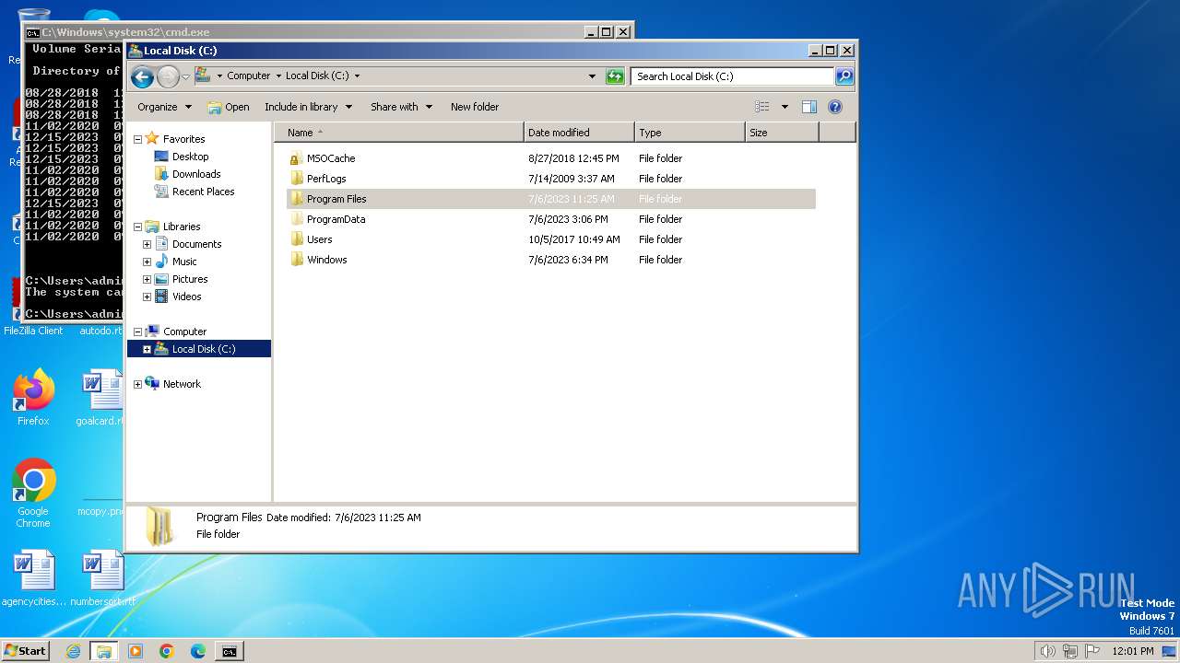This screenshot has width=1180, height=663.
Task: Open Internet Explorer from the taskbar
Action: (73, 651)
